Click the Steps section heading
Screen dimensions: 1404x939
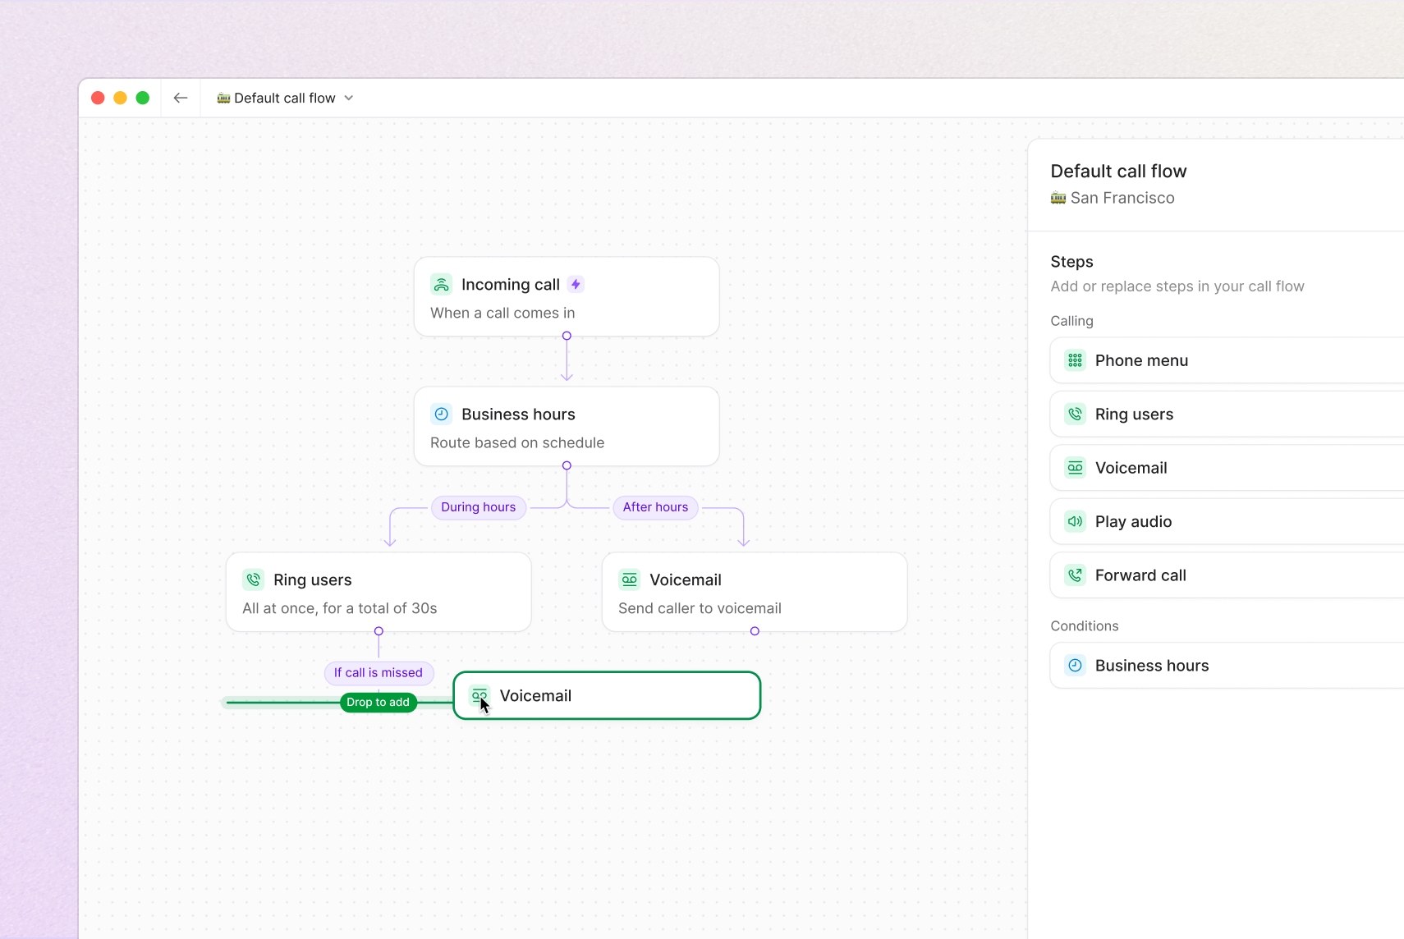click(x=1072, y=262)
